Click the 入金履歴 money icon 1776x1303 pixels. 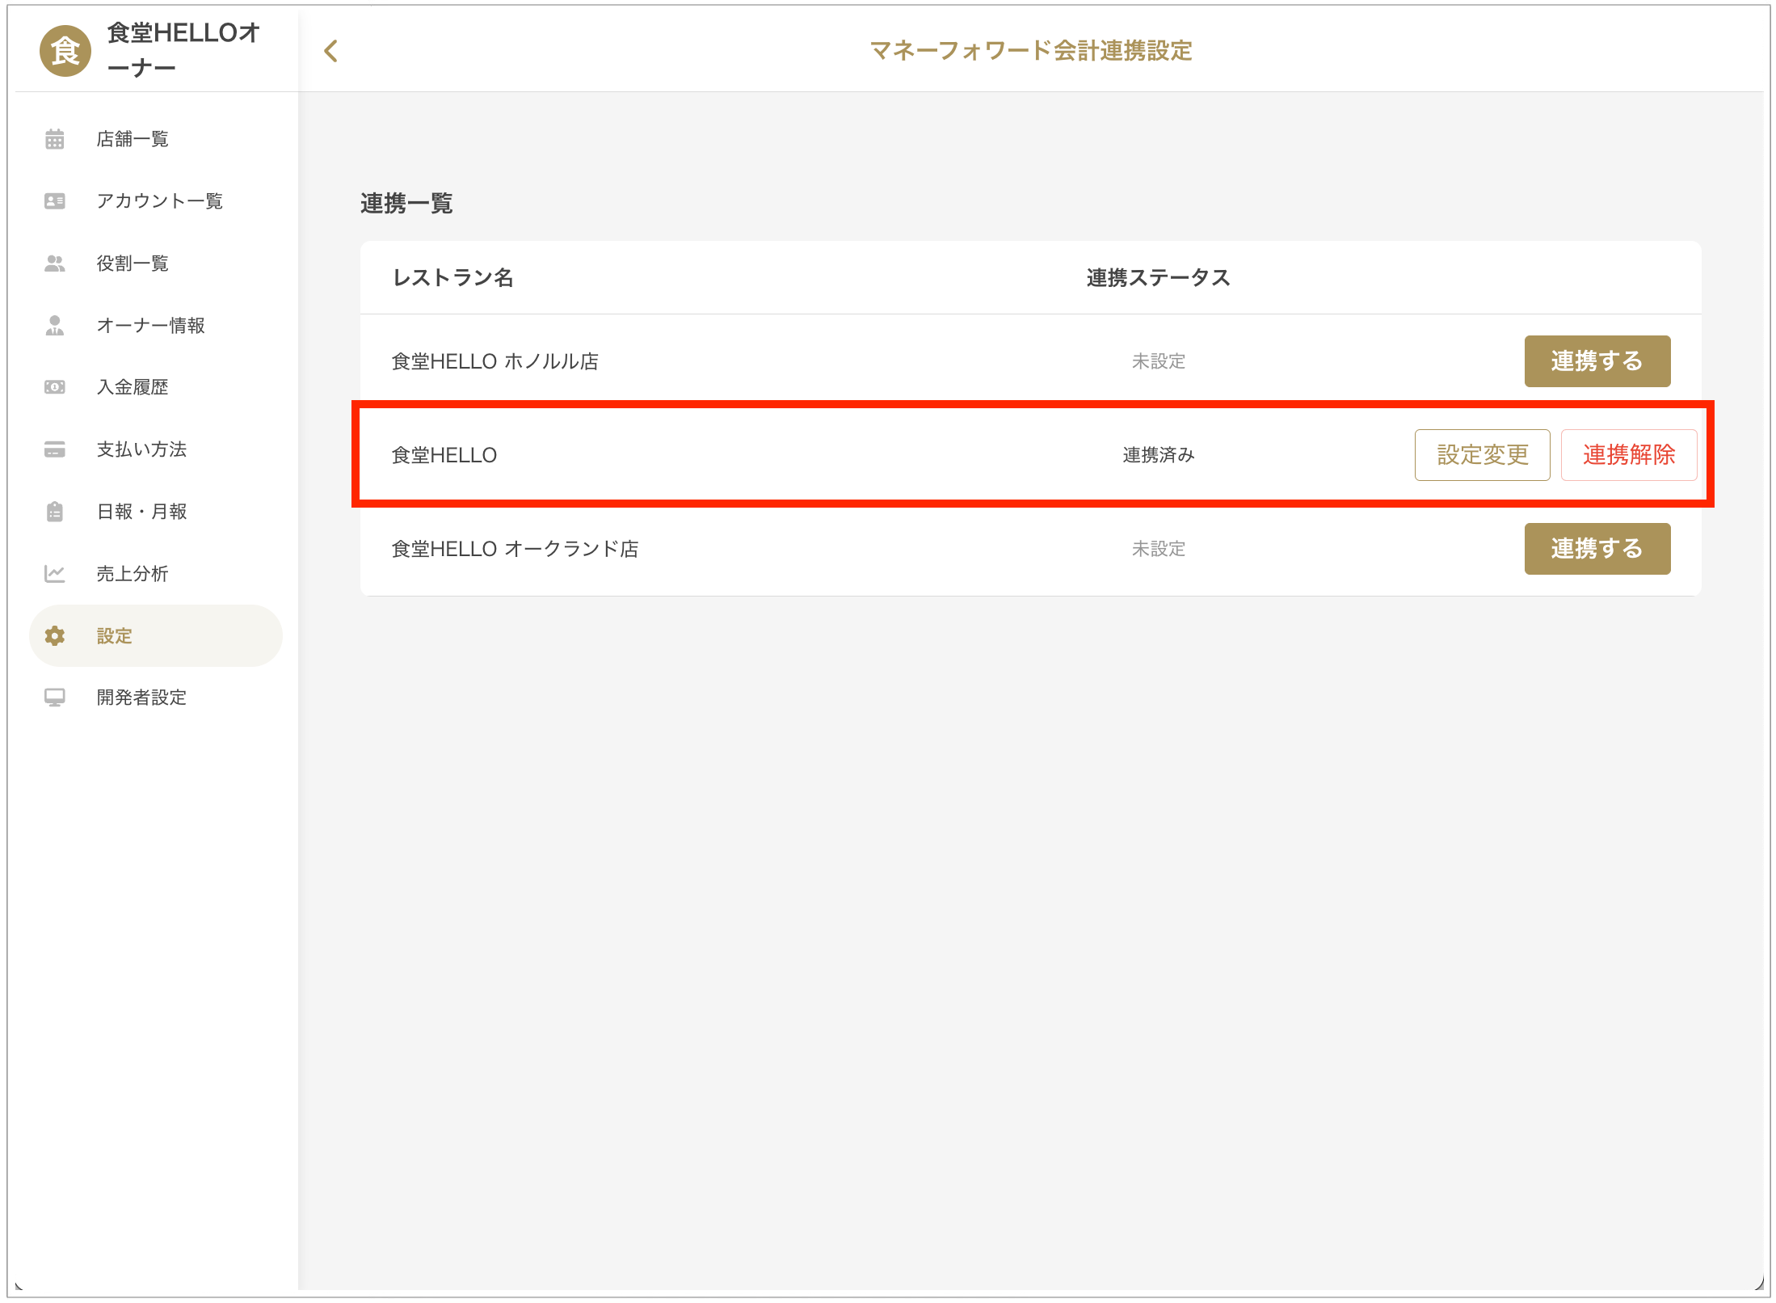[55, 387]
